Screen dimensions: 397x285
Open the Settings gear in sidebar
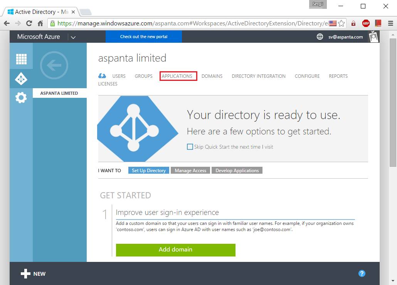click(21, 97)
